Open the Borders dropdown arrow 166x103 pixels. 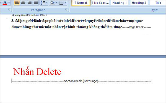click(65, 2)
